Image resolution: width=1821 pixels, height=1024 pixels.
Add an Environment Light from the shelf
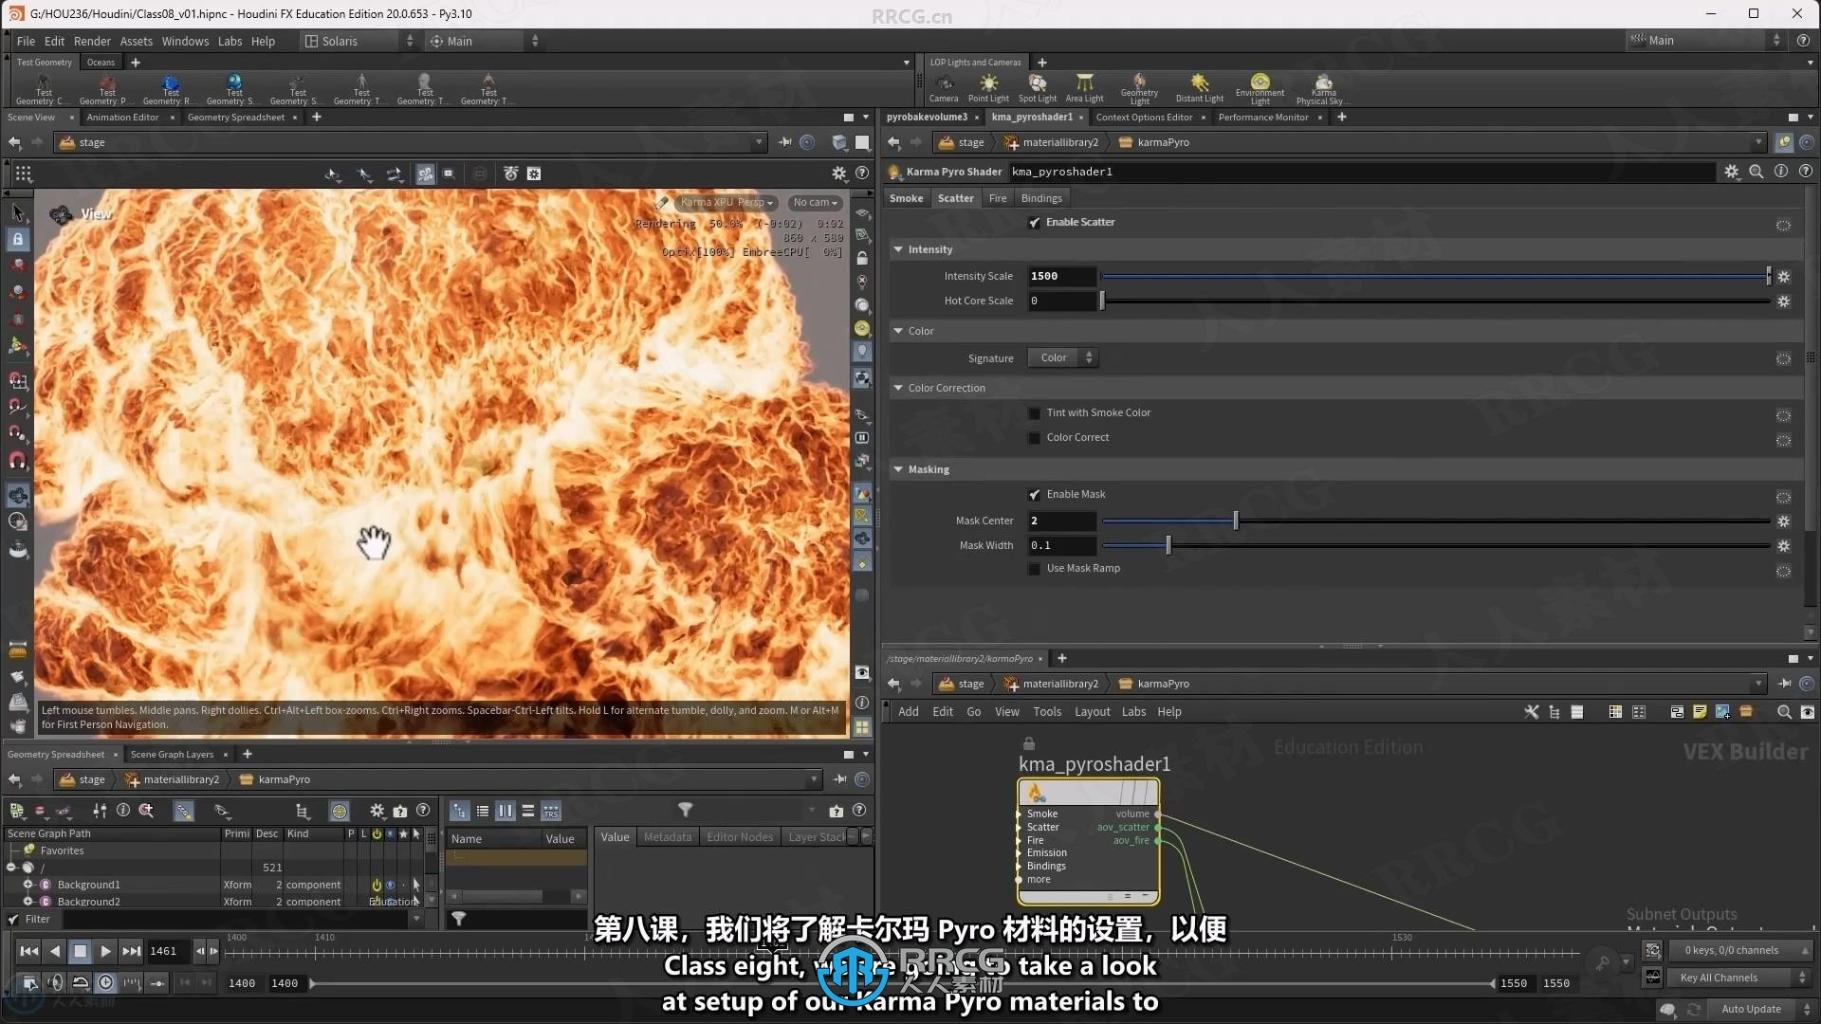coord(1260,88)
